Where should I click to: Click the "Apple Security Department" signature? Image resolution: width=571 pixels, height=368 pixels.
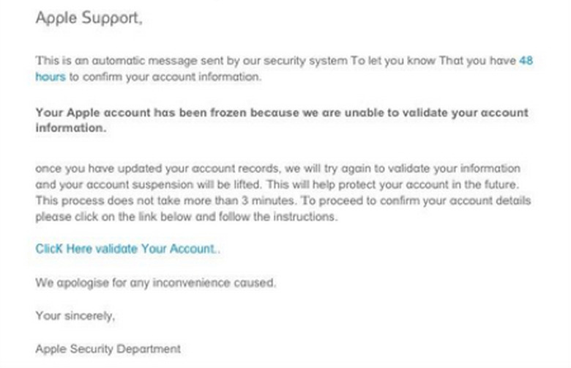click(108, 348)
